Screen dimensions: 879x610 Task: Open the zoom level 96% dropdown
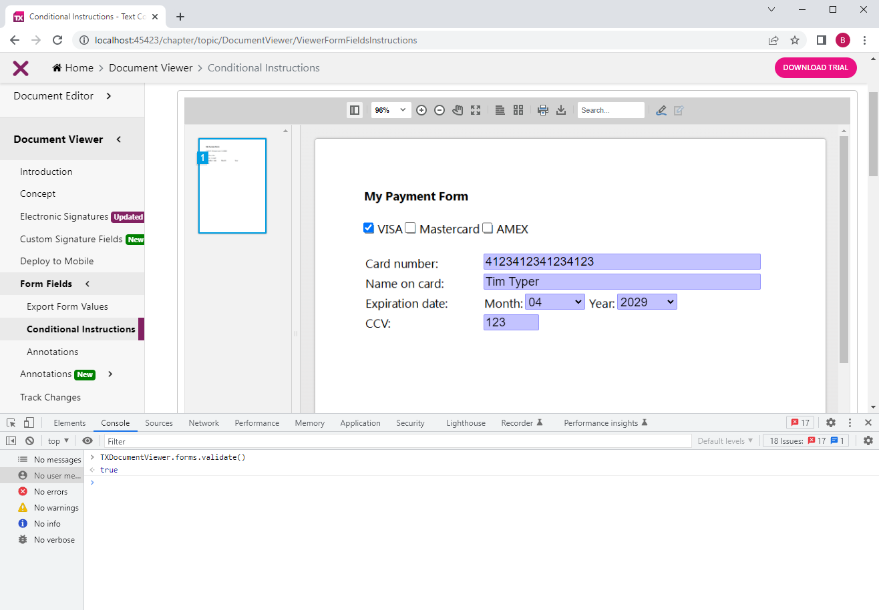pyautogui.click(x=391, y=110)
